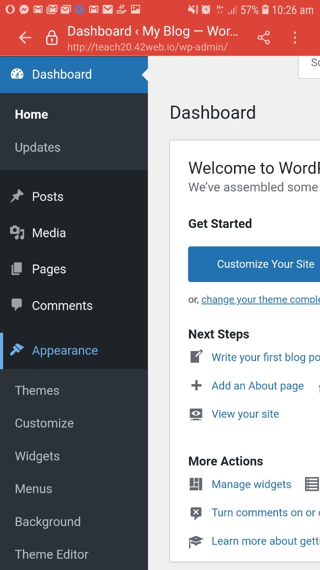Open the Widgets submenu entry
This screenshot has width=320, height=570.
37,456
